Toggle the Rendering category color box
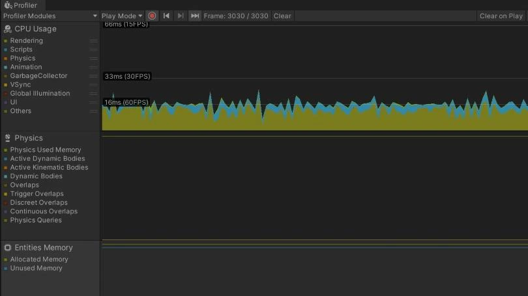The width and height of the screenshot is (528, 296). coord(5,41)
